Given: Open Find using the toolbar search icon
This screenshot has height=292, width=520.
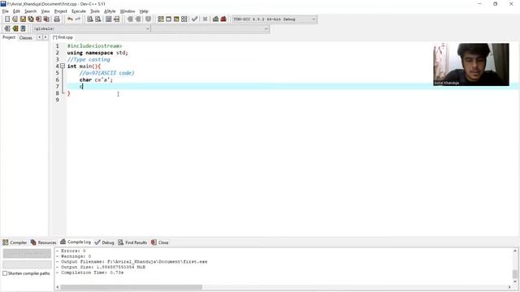Looking at the screenshot, I should click(x=90, y=19).
